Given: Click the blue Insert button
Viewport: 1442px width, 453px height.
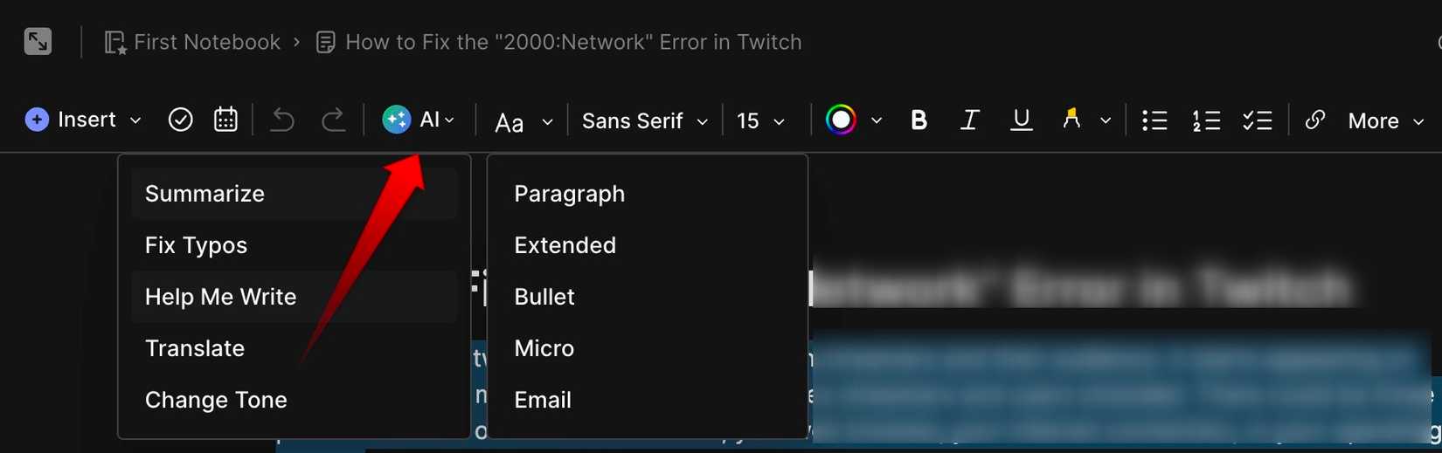Looking at the screenshot, I should pyautogui.click(x=83, y=120).
